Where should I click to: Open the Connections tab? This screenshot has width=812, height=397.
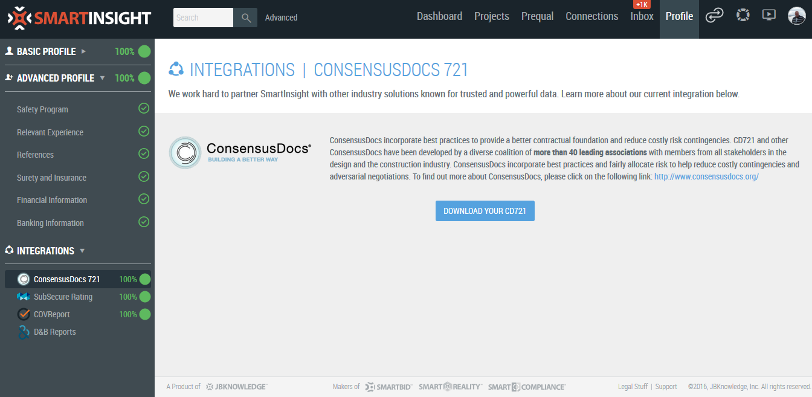pyautogui.click(x=592, y=16)
